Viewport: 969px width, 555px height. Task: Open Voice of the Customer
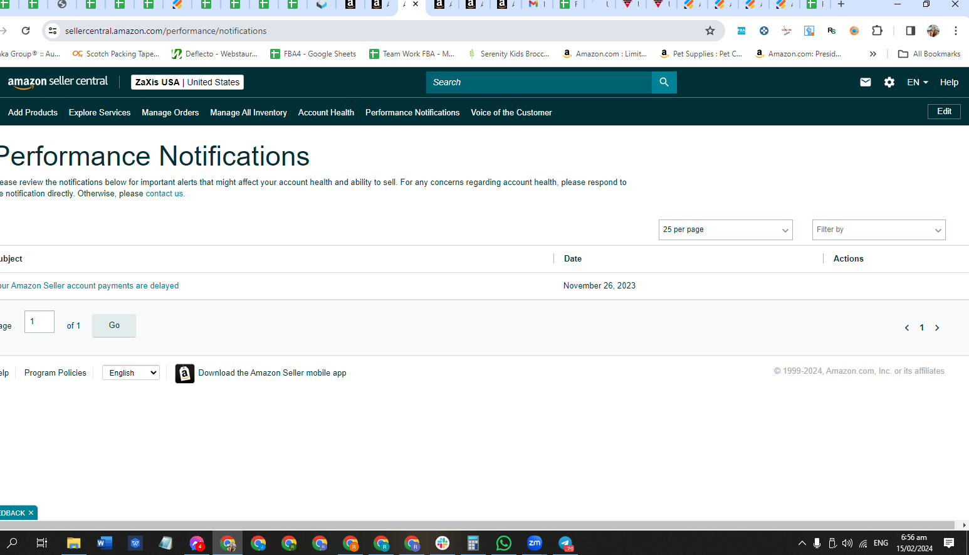[511, 113]
